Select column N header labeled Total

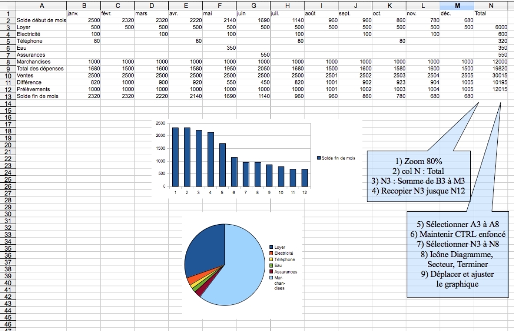pyautogui.click(x=491, y=5)
